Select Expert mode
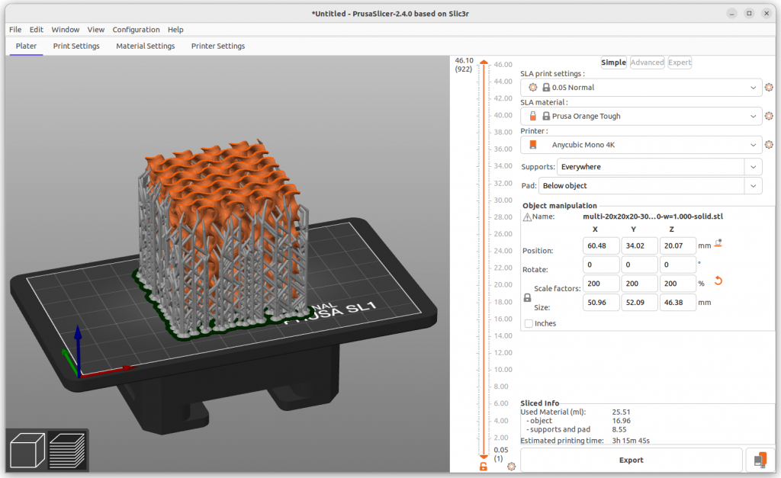This screenshot has height=478, width=781. point(680,63)
